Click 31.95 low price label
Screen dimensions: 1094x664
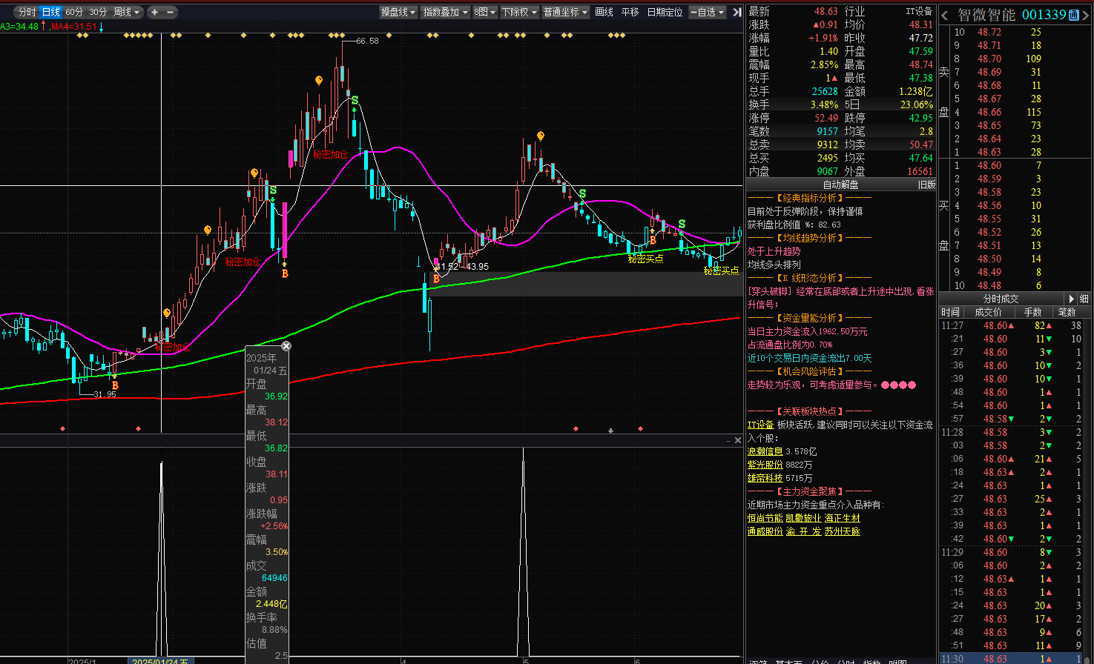click(105, 394)
